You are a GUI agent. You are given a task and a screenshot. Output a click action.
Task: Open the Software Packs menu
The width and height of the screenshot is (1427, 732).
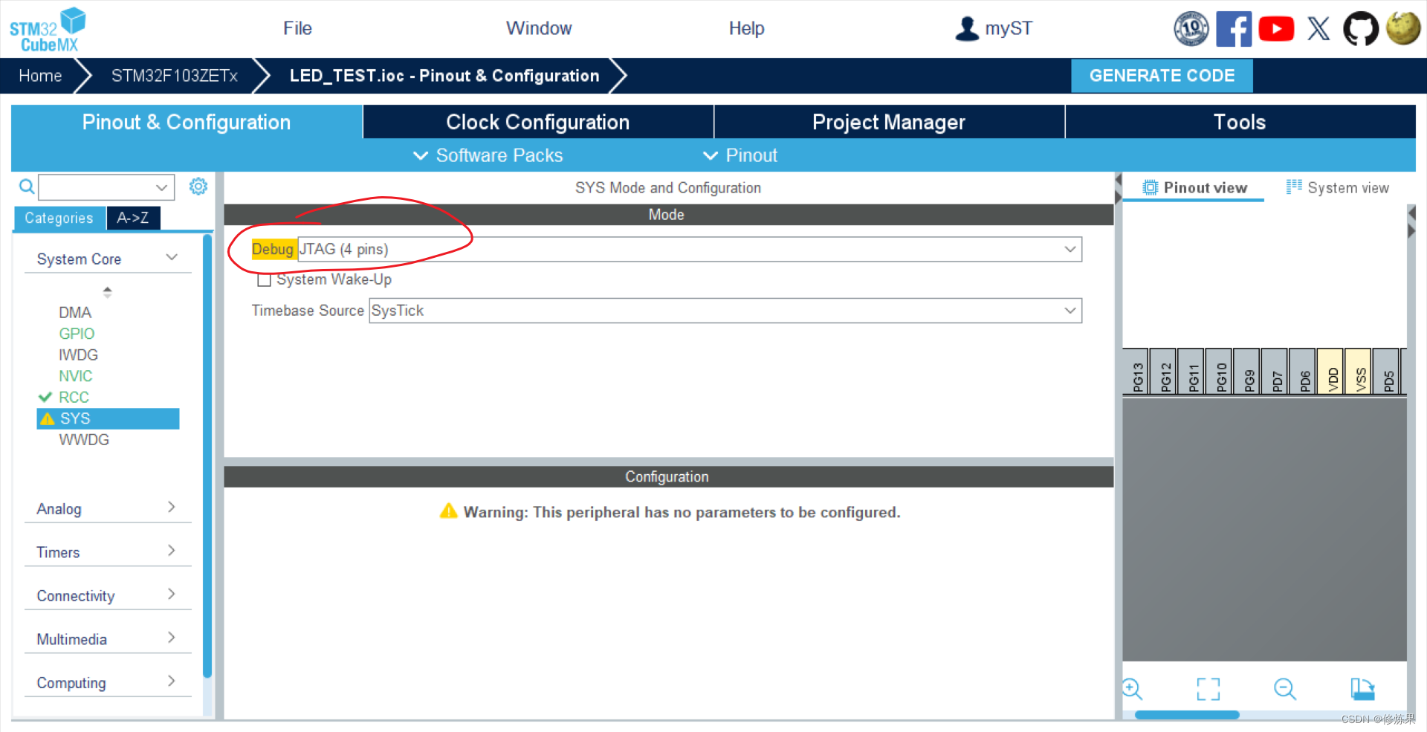(x=488, y=155)
